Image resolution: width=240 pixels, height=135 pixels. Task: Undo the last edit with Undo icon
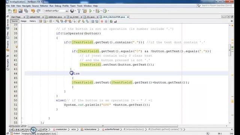pyautogui.click(x=33, y=11)
